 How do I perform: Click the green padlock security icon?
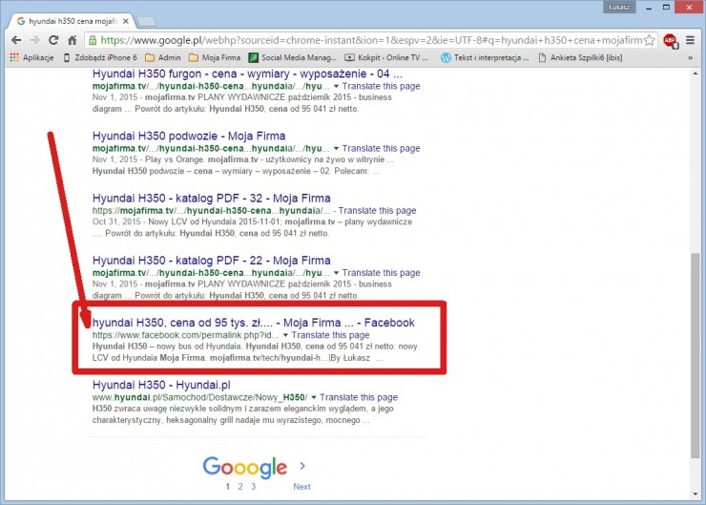pyautogui.click(x=93, y=40)
